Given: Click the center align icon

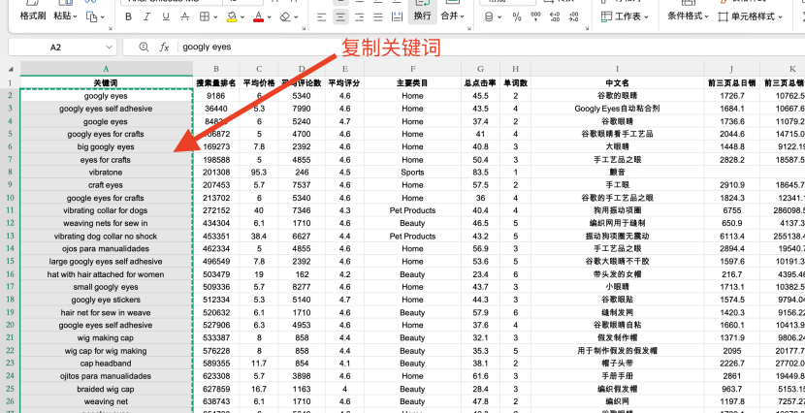Looking at the screenshot, I should (341, 16).
